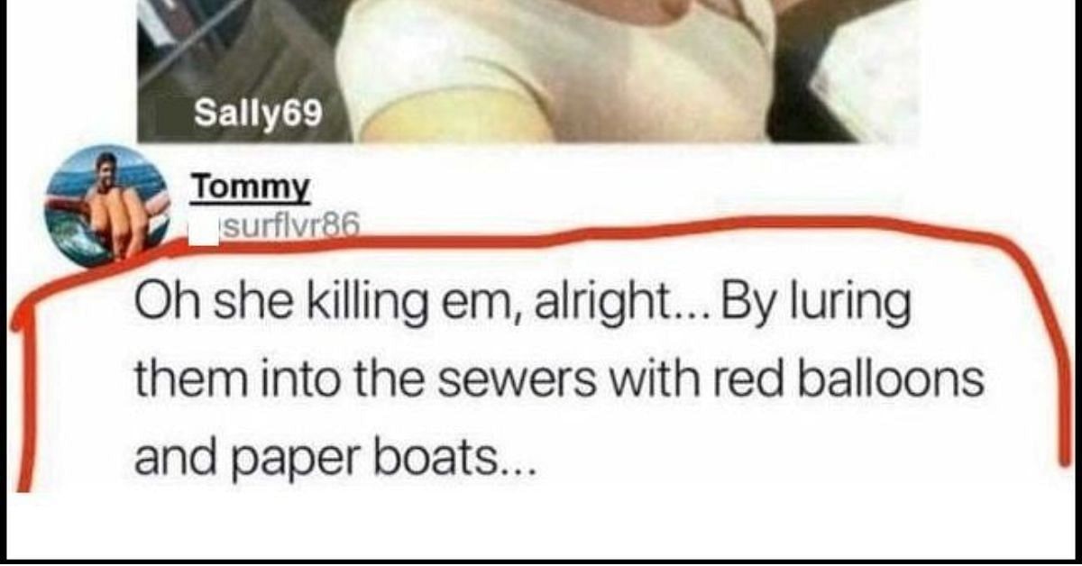Open the surflvr86 username handle
This screenshot has width=1082, height=566.
coord(291,229)
